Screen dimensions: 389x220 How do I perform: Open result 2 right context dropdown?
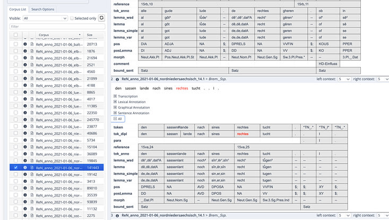(x=383, y=79)
